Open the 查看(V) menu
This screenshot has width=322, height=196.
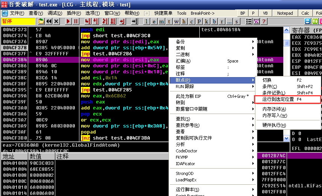coord(36,13)
